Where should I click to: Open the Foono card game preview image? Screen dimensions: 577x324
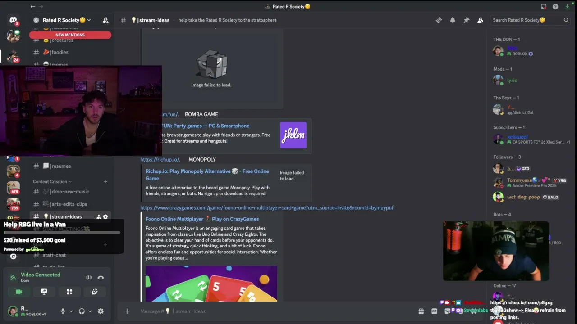pos(211,283)
